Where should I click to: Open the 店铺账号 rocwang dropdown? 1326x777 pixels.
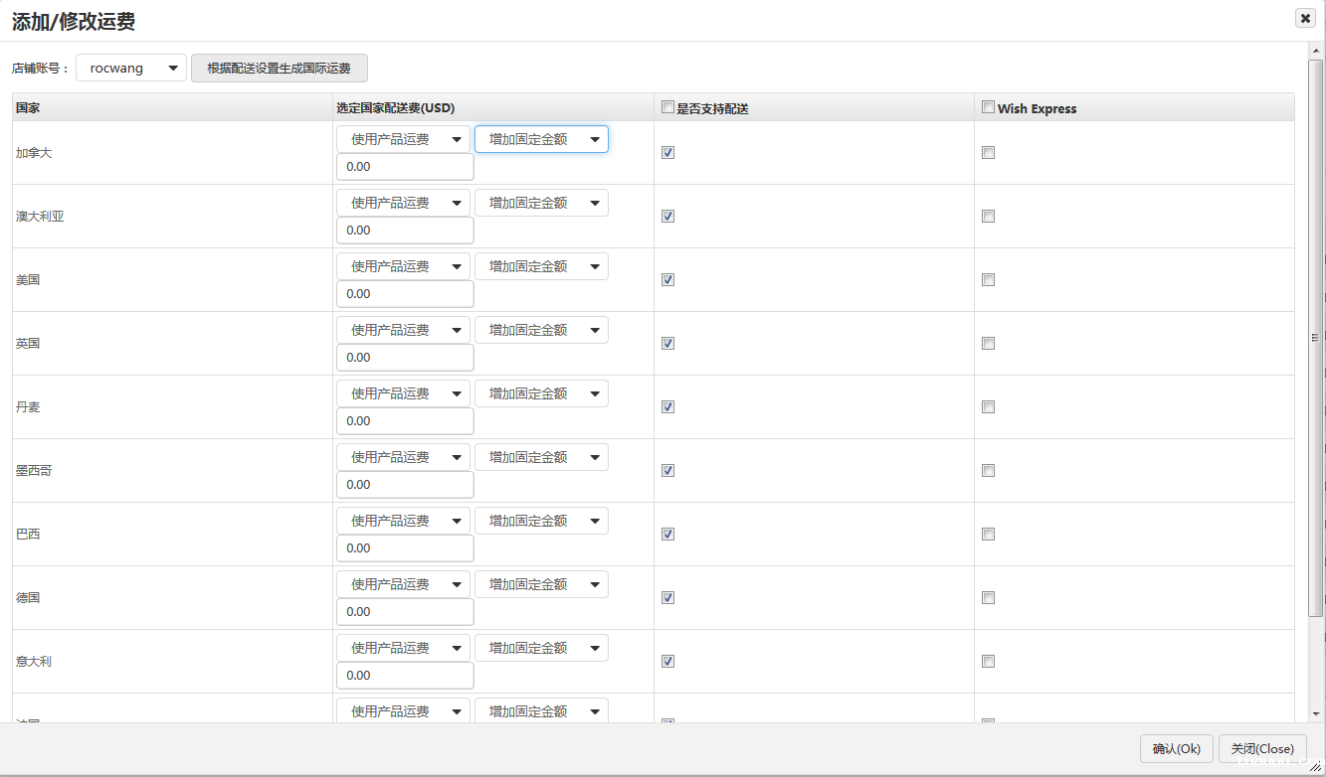[131, 69]
